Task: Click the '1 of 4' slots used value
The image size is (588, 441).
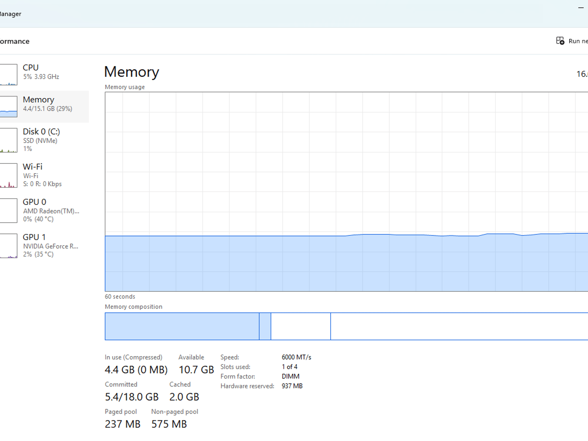Action: [289, 367]
